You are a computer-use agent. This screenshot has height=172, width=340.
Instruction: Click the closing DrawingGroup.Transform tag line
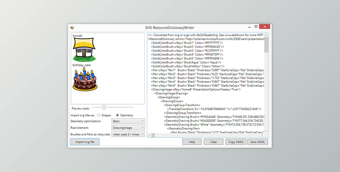click(183, 113)
